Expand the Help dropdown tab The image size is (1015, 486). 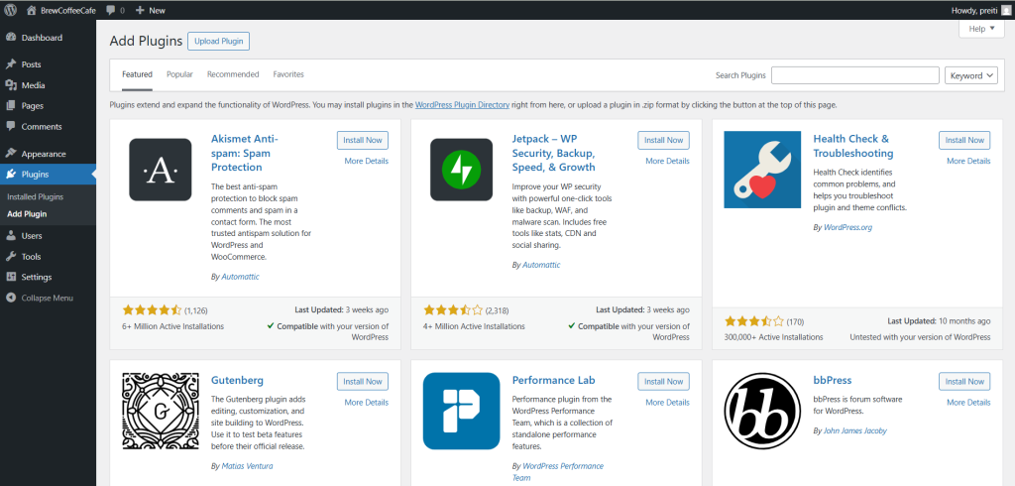981,29
